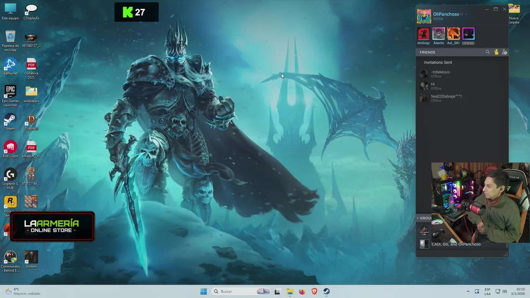Select the offline friend named Hi

462,86
